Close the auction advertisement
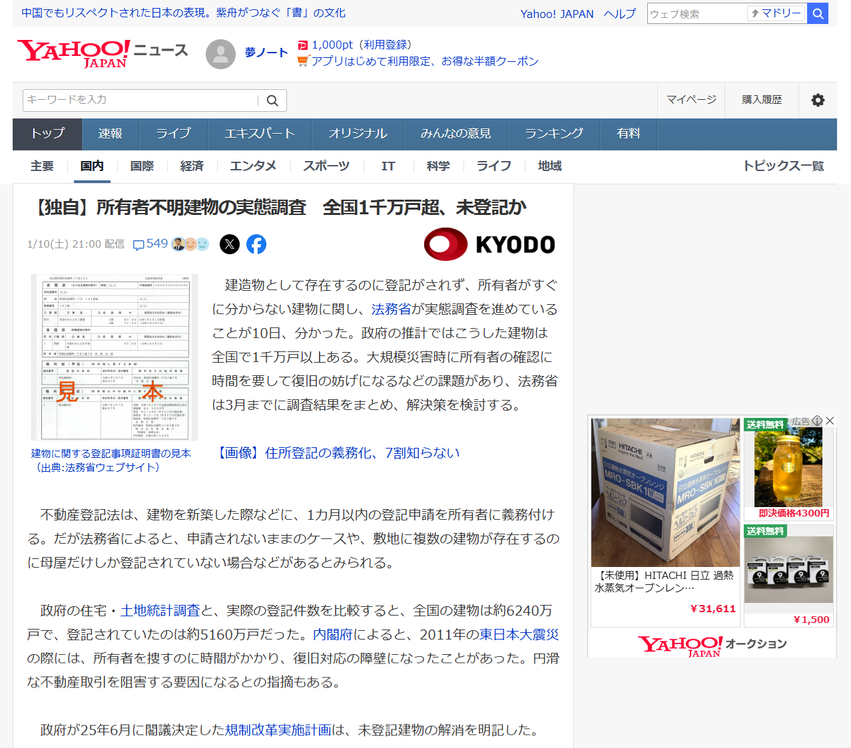Image resolution: width=851 pixels, height=748 pixels. pos(830,421)
